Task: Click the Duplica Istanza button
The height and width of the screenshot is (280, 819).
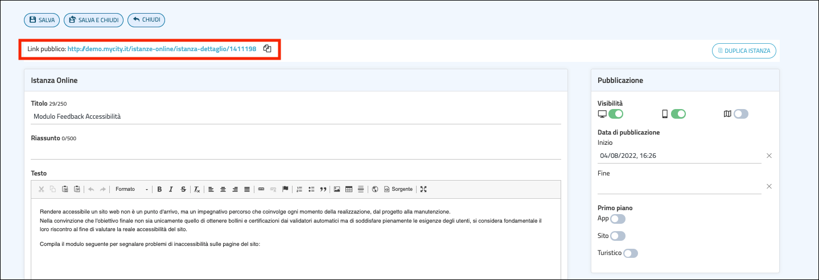Action: [x=744, y=51]
